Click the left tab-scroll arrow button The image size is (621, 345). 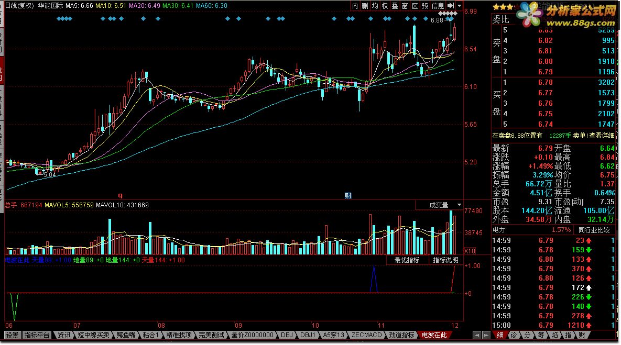tap(477, 335)
